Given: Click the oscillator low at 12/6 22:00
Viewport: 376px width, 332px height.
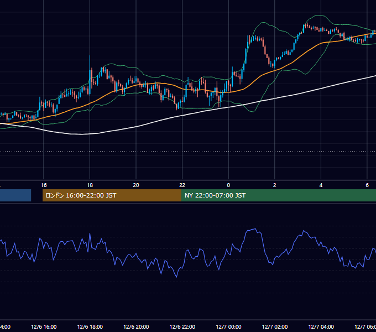Looking at the screenshot, I should tap(177, 277).
